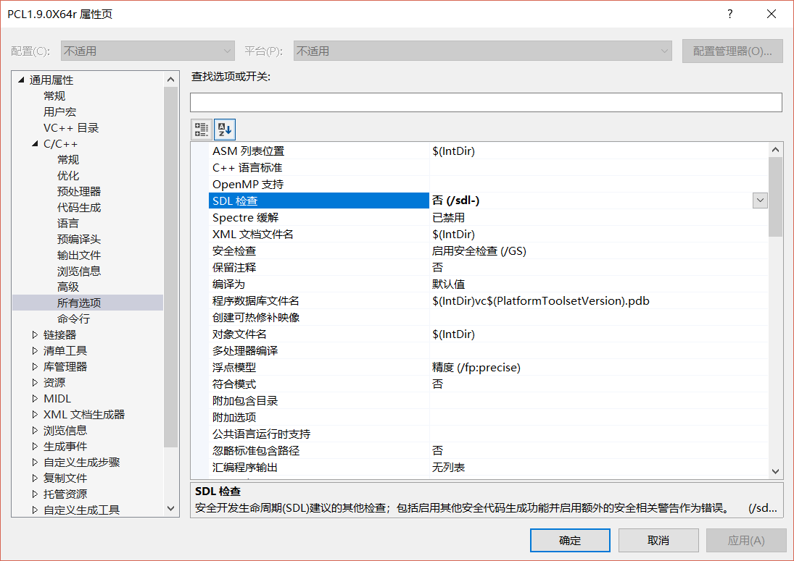This screenshot has height=561, width=794.
Task: Open the help question mark button
Action: 729,14
